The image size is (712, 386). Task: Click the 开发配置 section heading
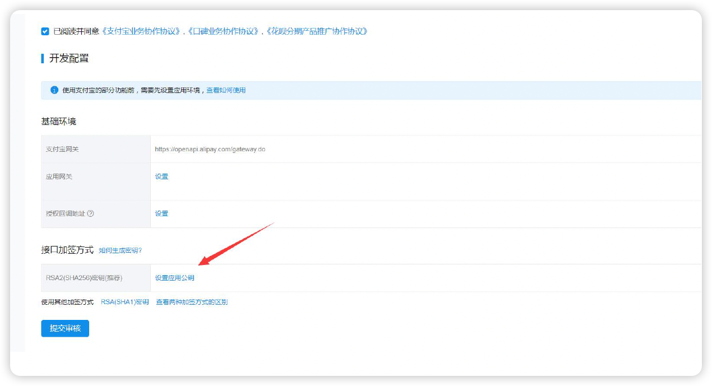click(x=69, y=59)
